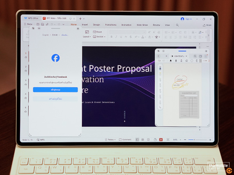
Task: Click the Save icon in quick toolbar
Action: 38,24
